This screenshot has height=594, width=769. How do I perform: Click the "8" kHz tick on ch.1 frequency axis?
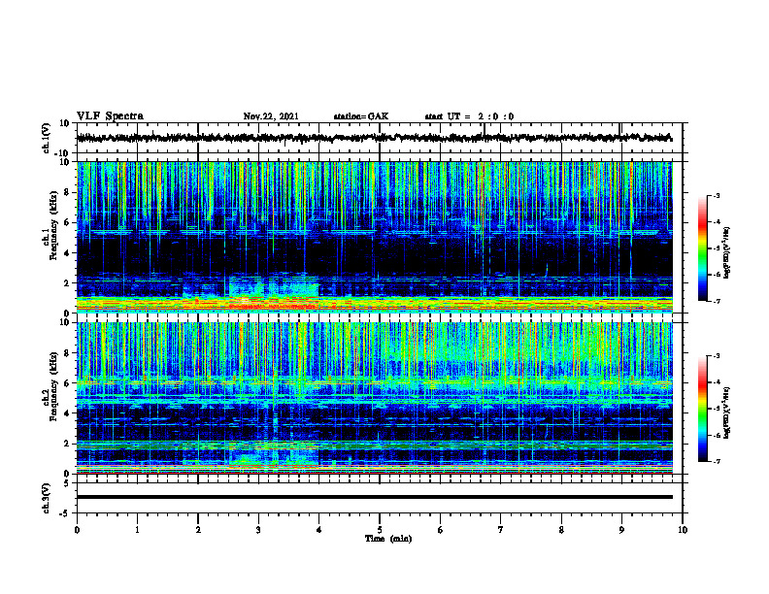tap(67, 192)
